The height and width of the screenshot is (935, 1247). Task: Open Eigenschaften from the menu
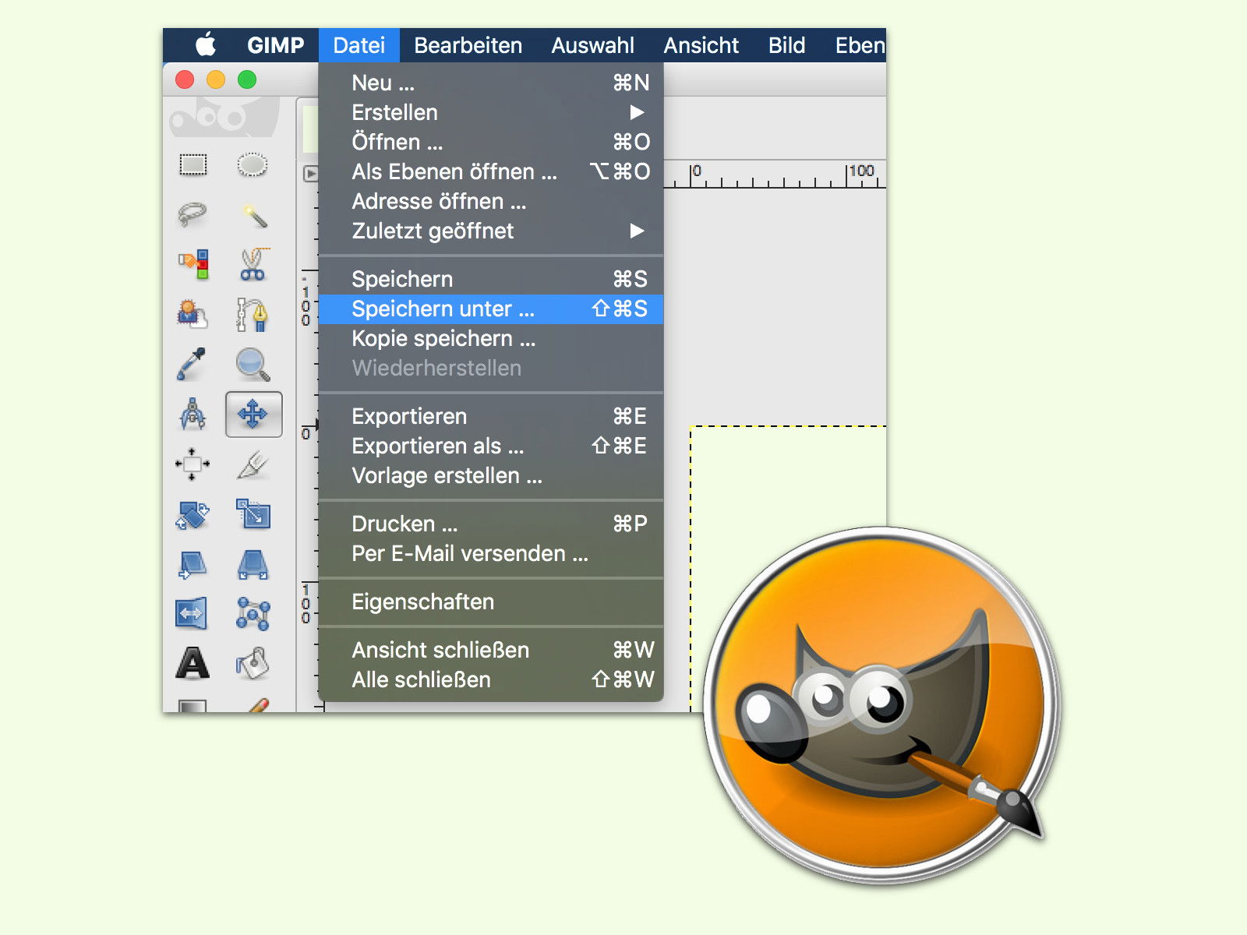(491, 602)
